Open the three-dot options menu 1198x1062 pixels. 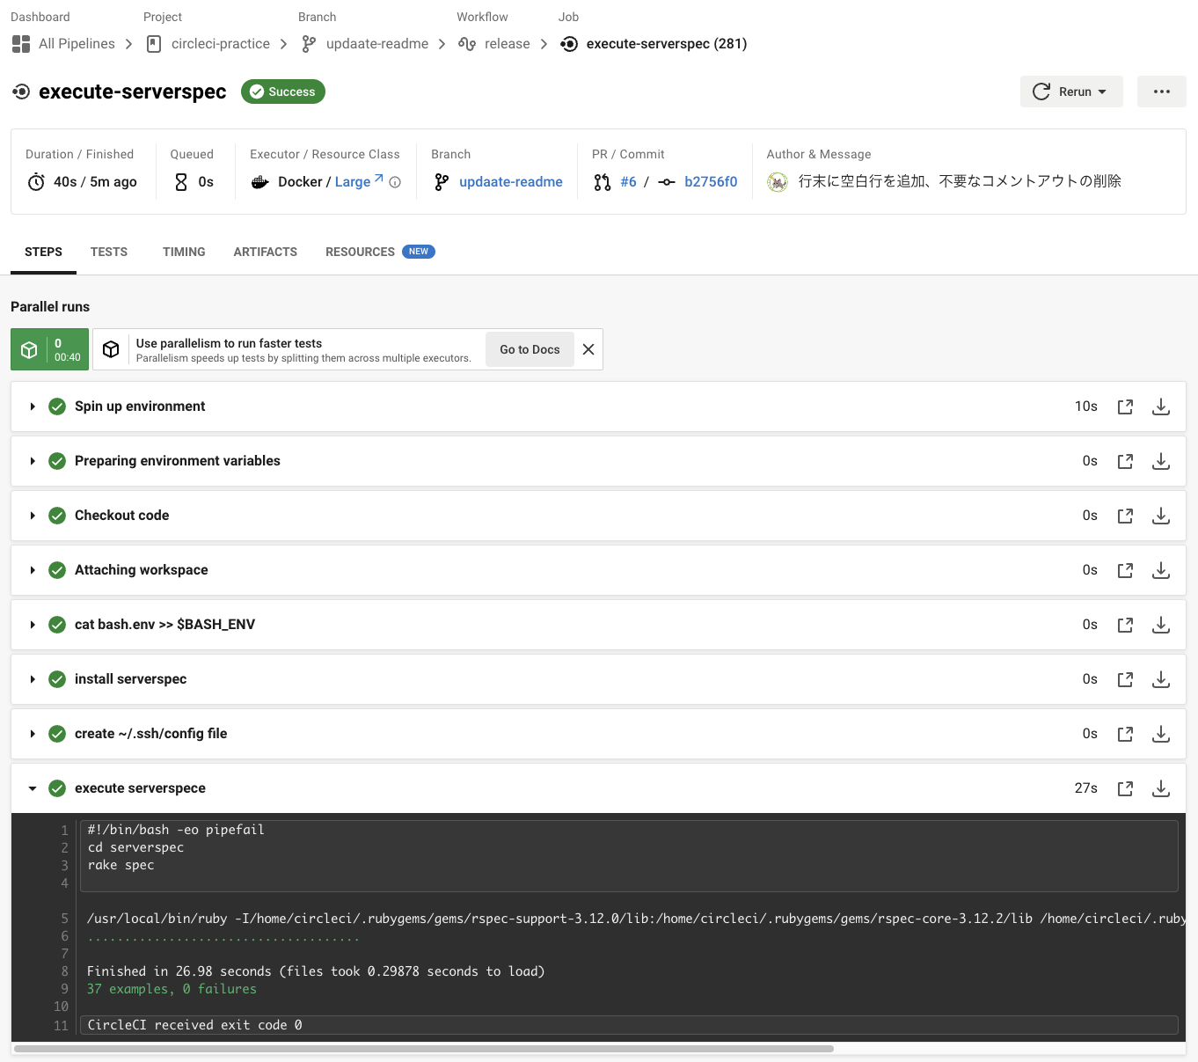[x=1162, y=91]
